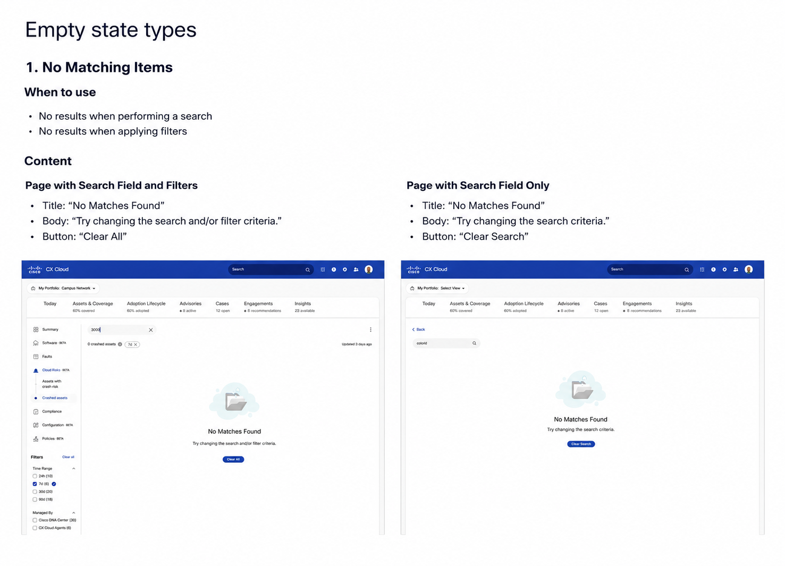Click Clear all link beside Filters

pyautogui.click(x=68, y=457)
